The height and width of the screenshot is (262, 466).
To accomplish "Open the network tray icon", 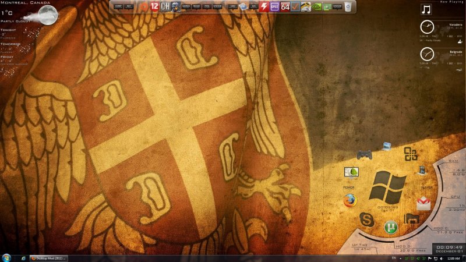I will point(436,259).
